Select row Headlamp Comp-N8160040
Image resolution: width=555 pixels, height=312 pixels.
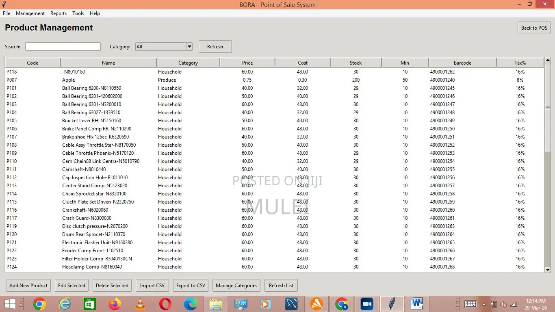(274, 267)
